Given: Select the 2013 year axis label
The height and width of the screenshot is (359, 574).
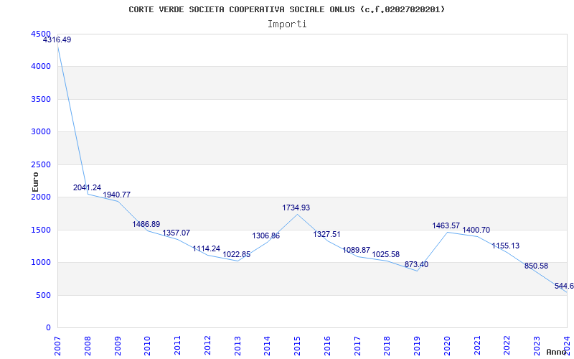Looking at the screenshot, I should click(x=237, y=346).
